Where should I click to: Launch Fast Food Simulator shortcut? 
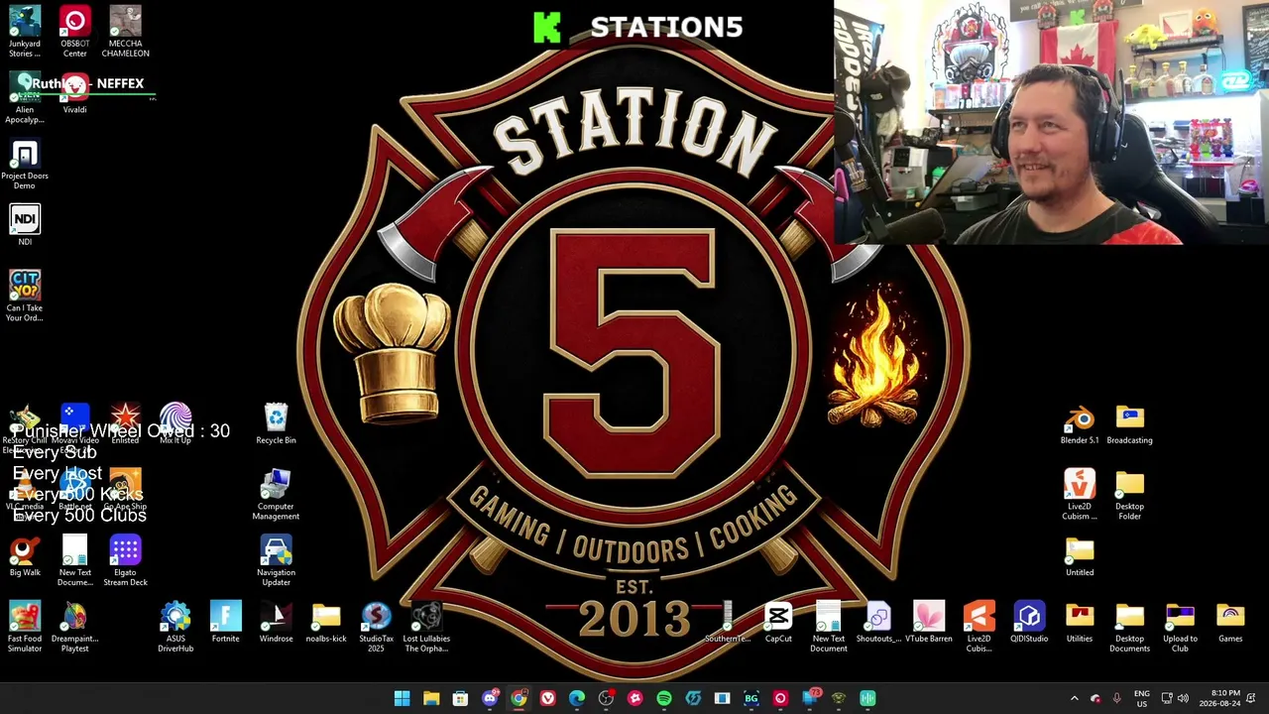(x=25, y=628)
